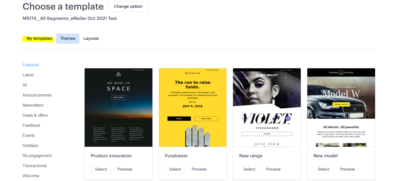Preview the New range template

[x=273, y=169]
